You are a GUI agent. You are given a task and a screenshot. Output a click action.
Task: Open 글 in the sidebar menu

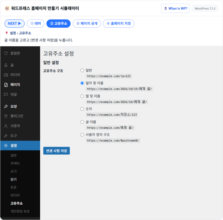coord(20,65)
